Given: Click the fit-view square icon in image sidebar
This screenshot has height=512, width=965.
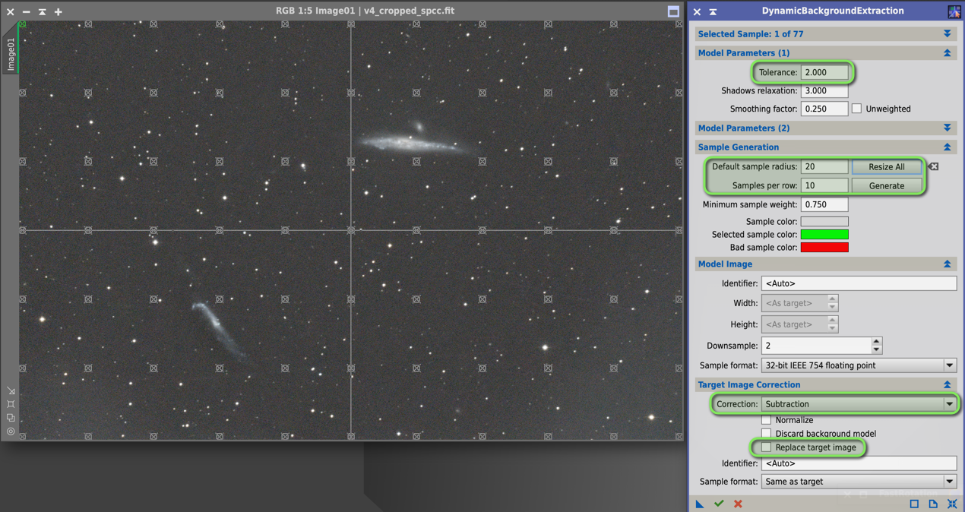Looking at the screenshot, I should click(11, 404).
